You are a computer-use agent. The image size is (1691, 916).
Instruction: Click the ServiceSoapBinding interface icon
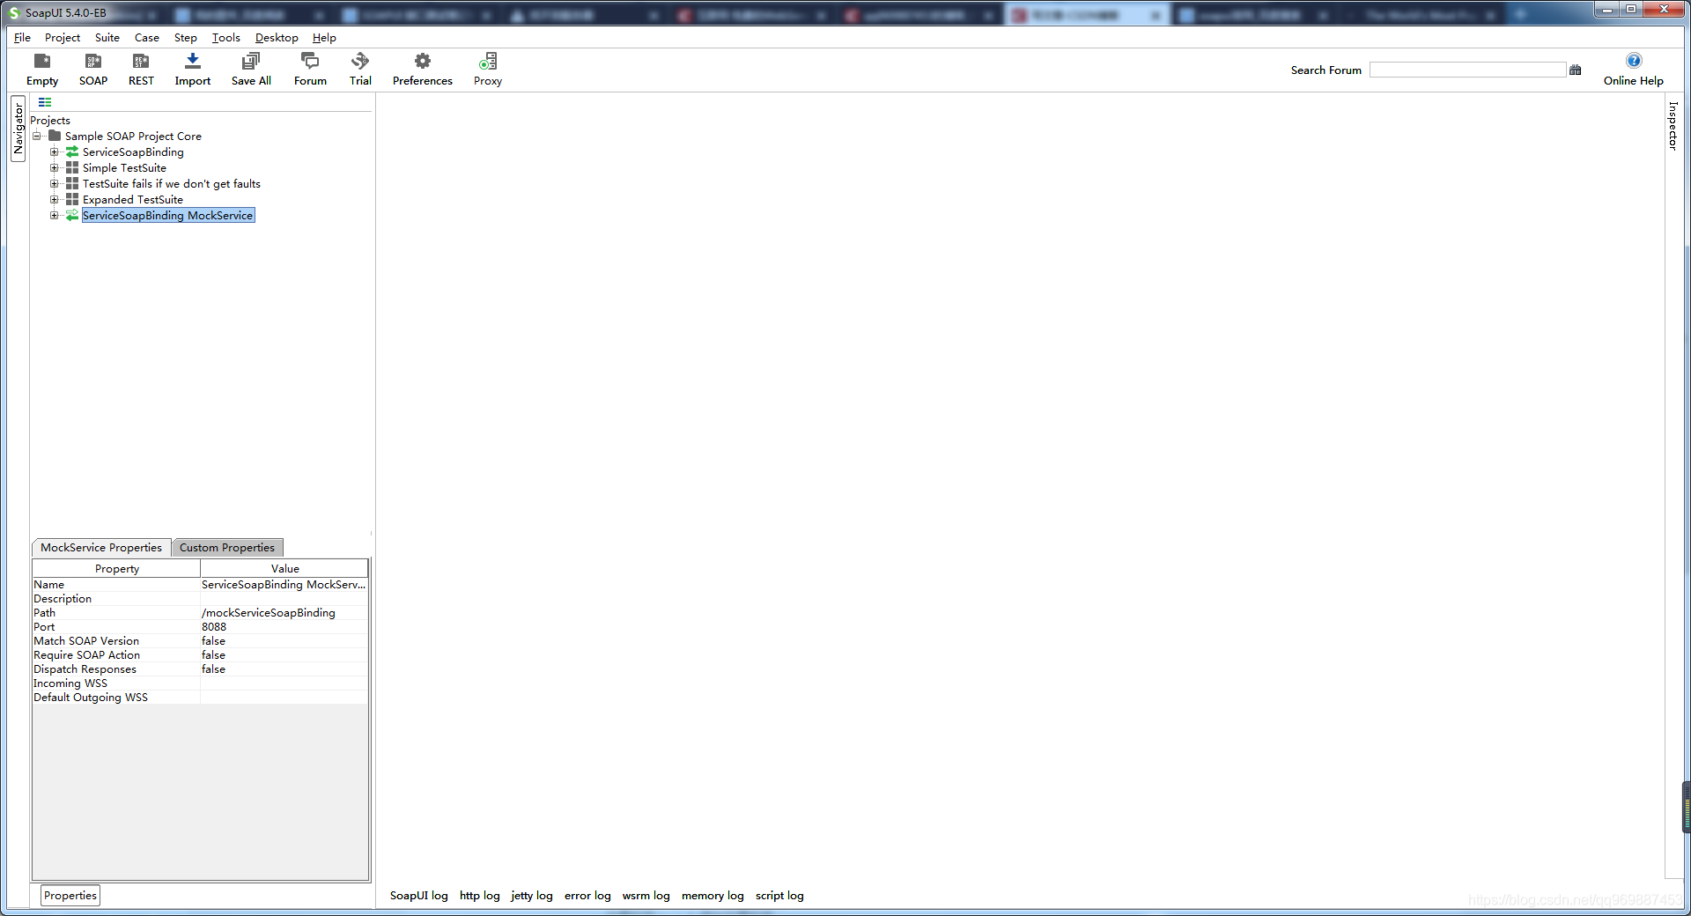[x=72, y=151]
